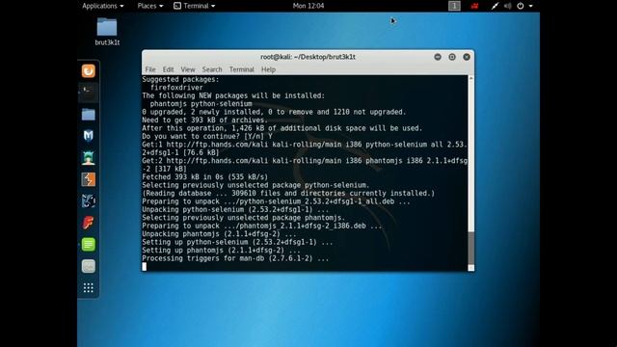Click the text 'phantomjs python-selenium'
Viewport: 617px width, 347px height.
(201, 104)
